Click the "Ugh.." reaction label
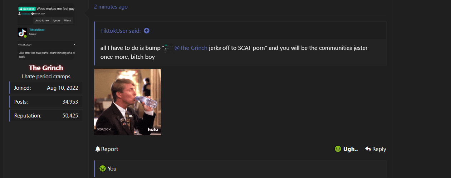This screenshot has width=451, height=178. click(x=350, y=149)
